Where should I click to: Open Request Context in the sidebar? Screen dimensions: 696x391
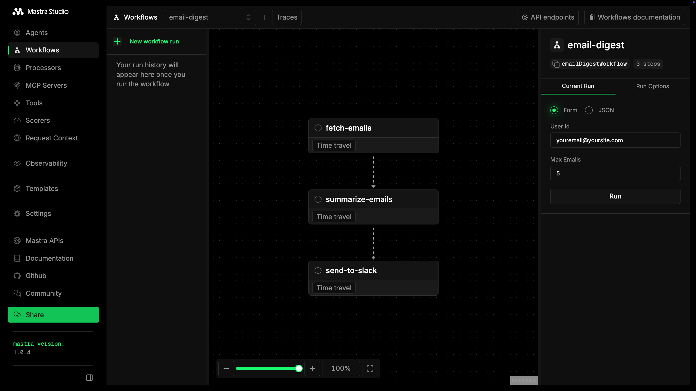pyautogui.click(x=52, y=138)
